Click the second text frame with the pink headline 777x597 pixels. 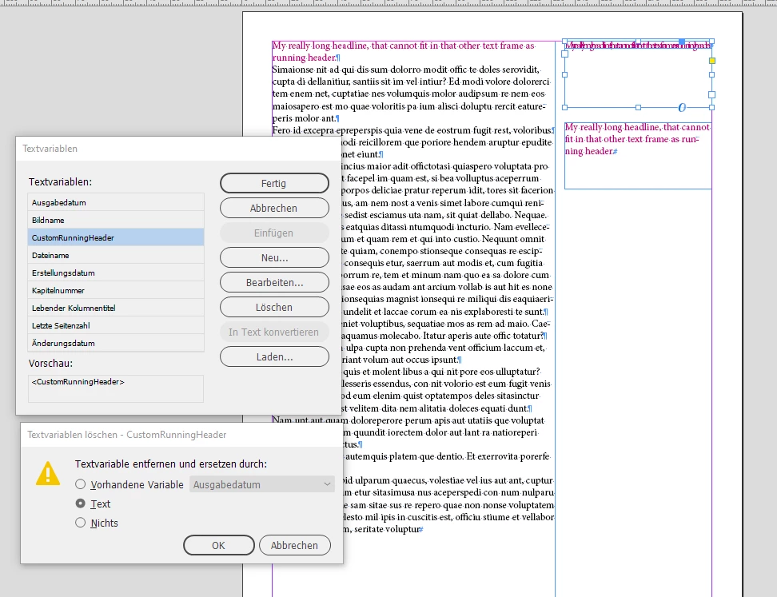click(638, 156)
